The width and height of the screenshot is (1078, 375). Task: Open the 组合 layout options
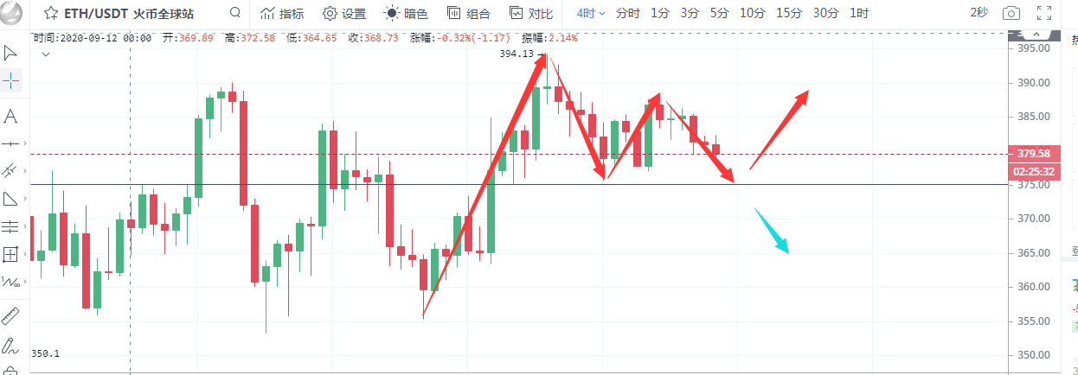468,14
